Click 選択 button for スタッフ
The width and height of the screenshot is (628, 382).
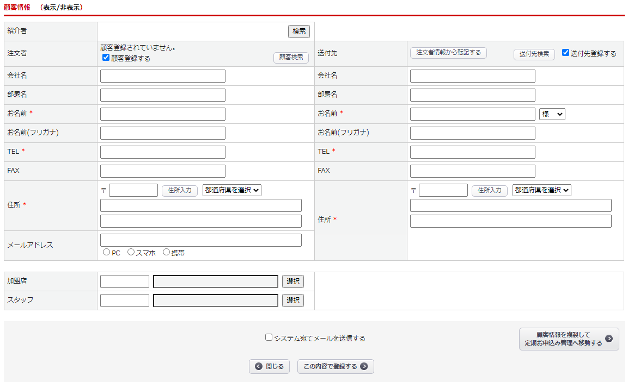pyautogui.click(x=293, y=300)
